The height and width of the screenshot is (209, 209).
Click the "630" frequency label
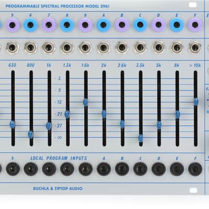tap(12, 65)
